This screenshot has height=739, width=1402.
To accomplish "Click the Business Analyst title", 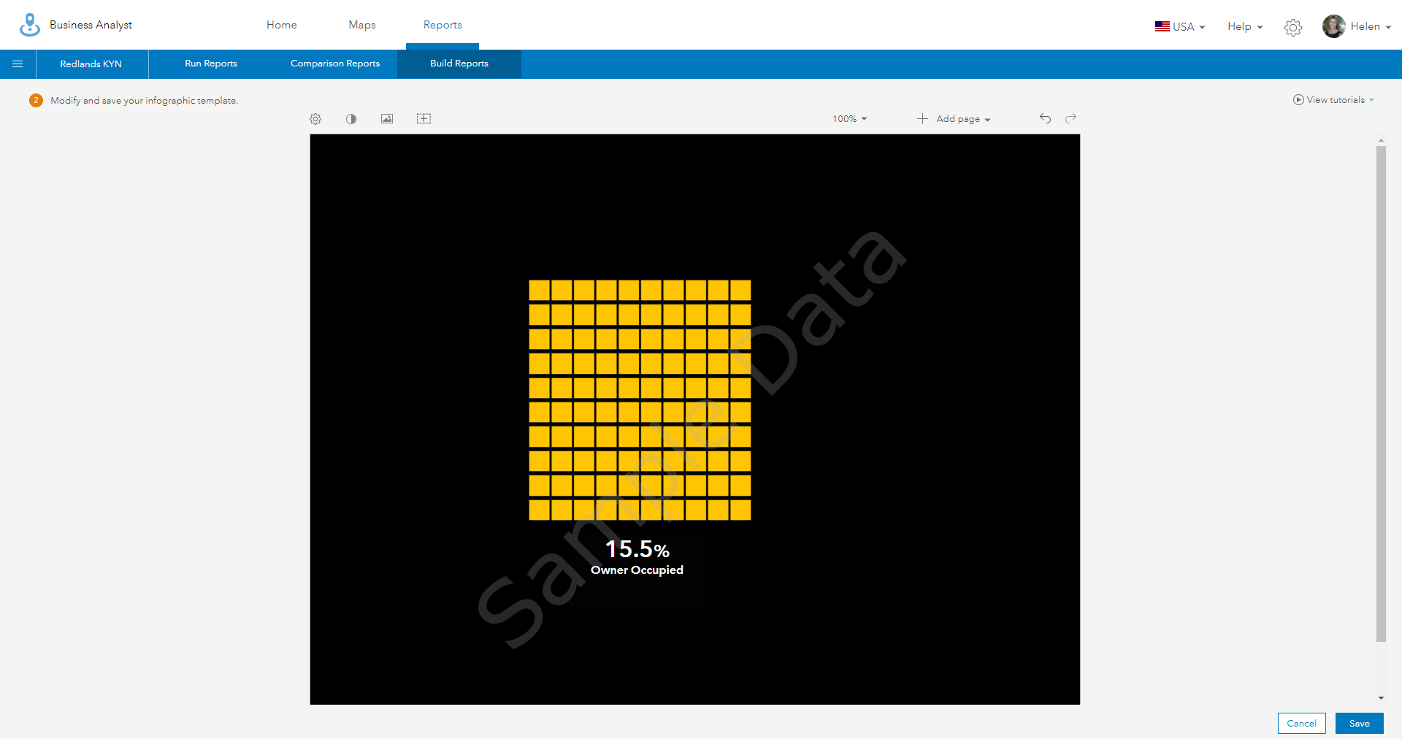I will [91, 25].
